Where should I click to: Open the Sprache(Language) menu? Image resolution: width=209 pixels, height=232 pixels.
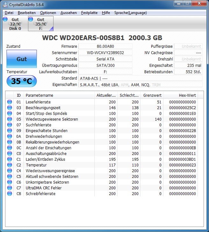tap(131, 13)
